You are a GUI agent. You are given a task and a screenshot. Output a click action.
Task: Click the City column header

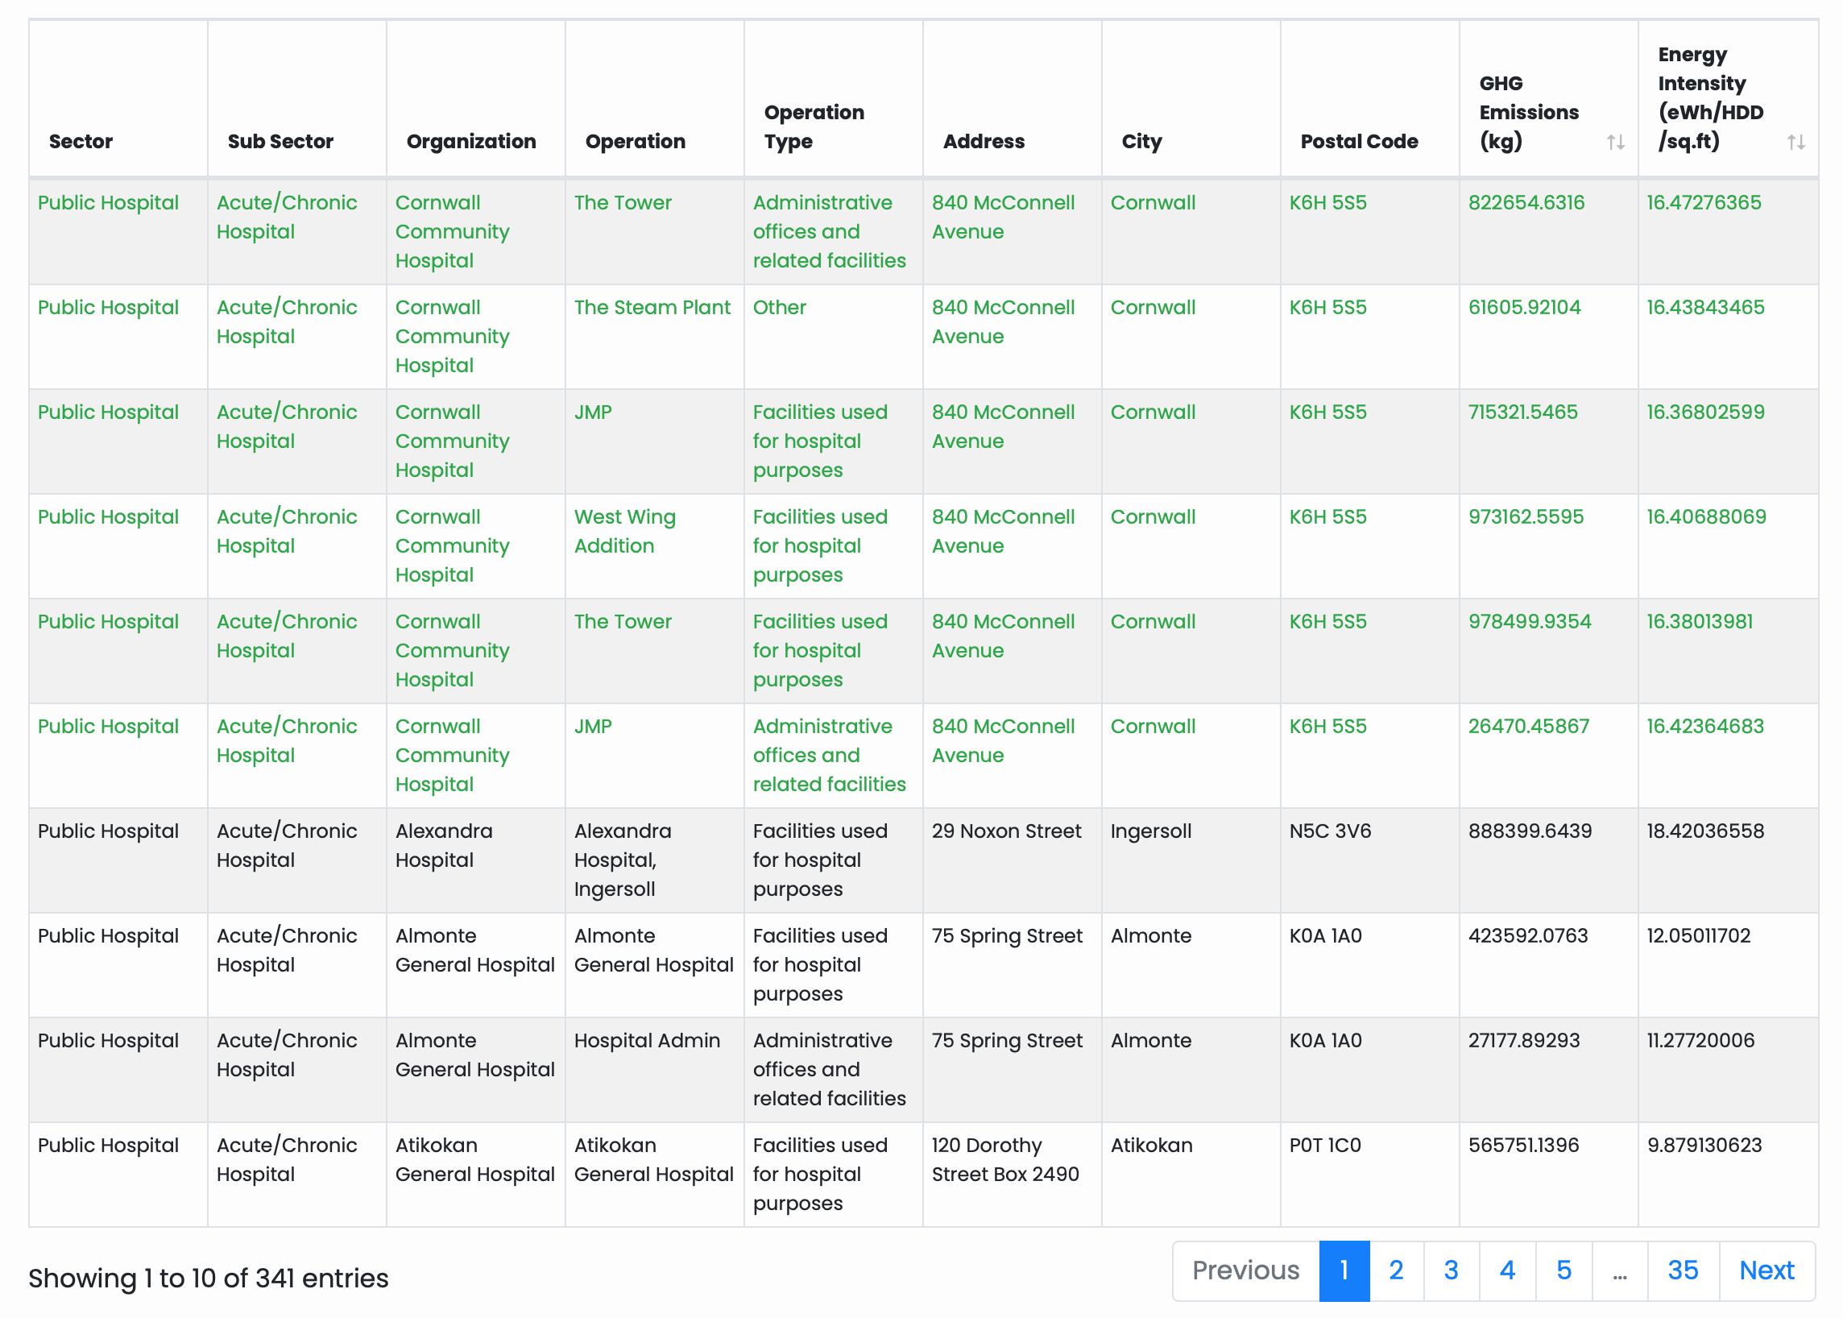pyautogui.click(x=1191, y=99)
